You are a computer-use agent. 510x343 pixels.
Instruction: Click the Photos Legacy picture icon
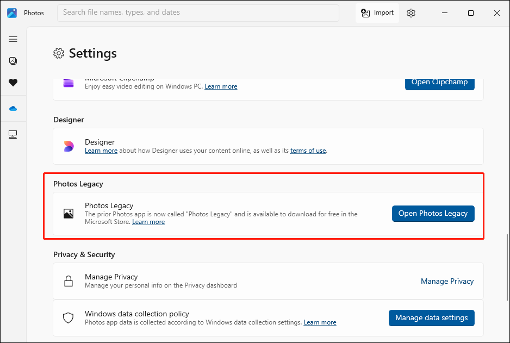pyautogui.click(x=69, y=214)
